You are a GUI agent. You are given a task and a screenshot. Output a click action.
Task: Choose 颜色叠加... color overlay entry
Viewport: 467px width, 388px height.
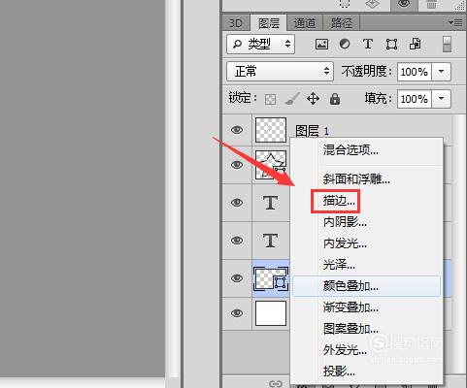pos(366,286)
